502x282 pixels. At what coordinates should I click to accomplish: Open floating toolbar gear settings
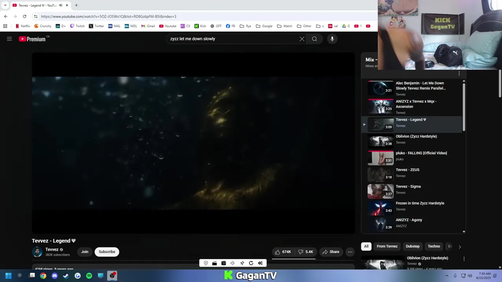click(260, 263)
